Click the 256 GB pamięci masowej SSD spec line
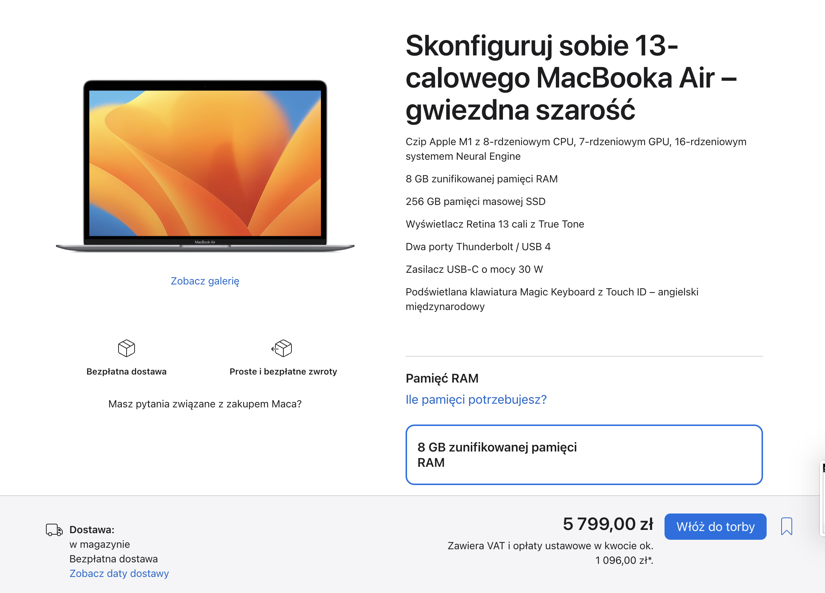The image size is (825, 593). click(x=476, y=202)
